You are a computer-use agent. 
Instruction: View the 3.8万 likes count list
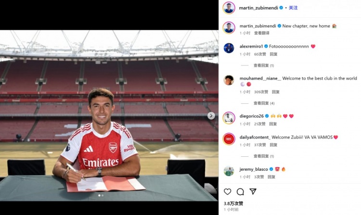coord(233,203)
